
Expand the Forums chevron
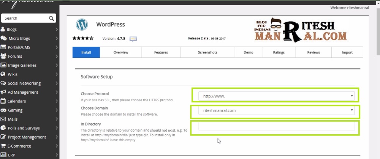click(x=57, y=56)
